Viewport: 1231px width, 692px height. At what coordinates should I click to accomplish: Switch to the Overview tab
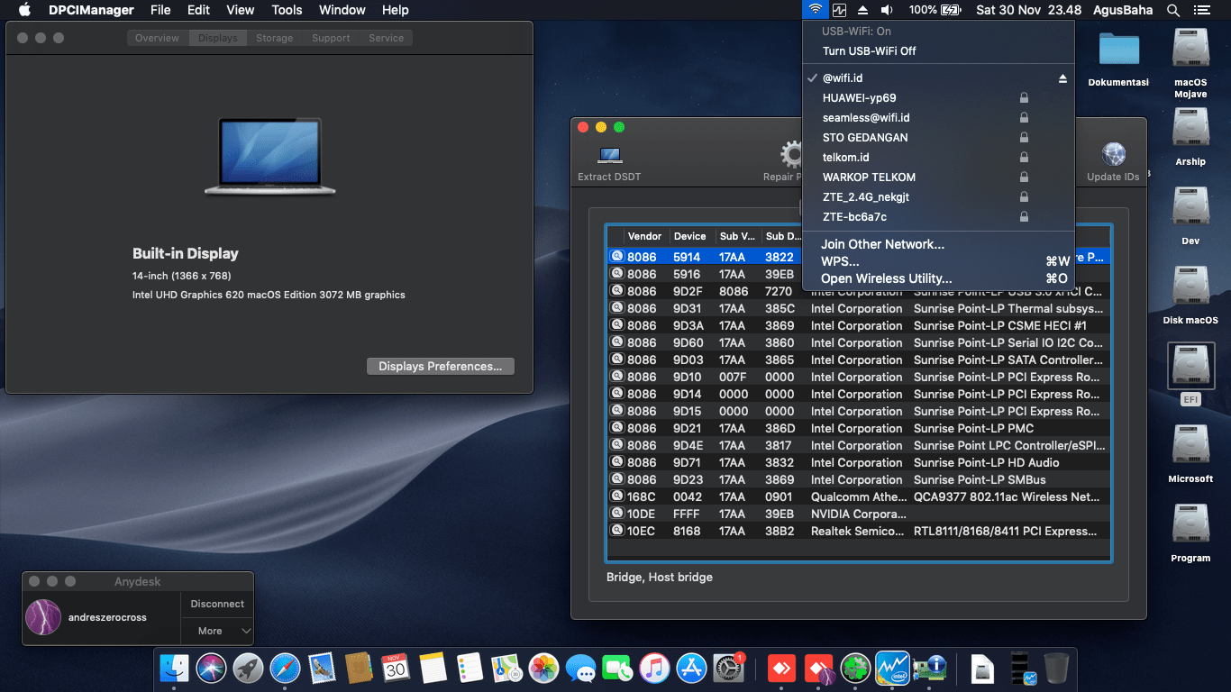pyautogui.click(x=158, y=38)
